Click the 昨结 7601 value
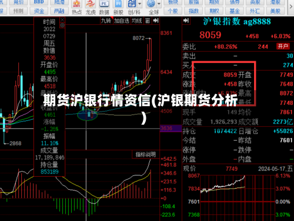The width and height of the screenshot is (294, 221). pyautogui.click(x=286, y=140)
